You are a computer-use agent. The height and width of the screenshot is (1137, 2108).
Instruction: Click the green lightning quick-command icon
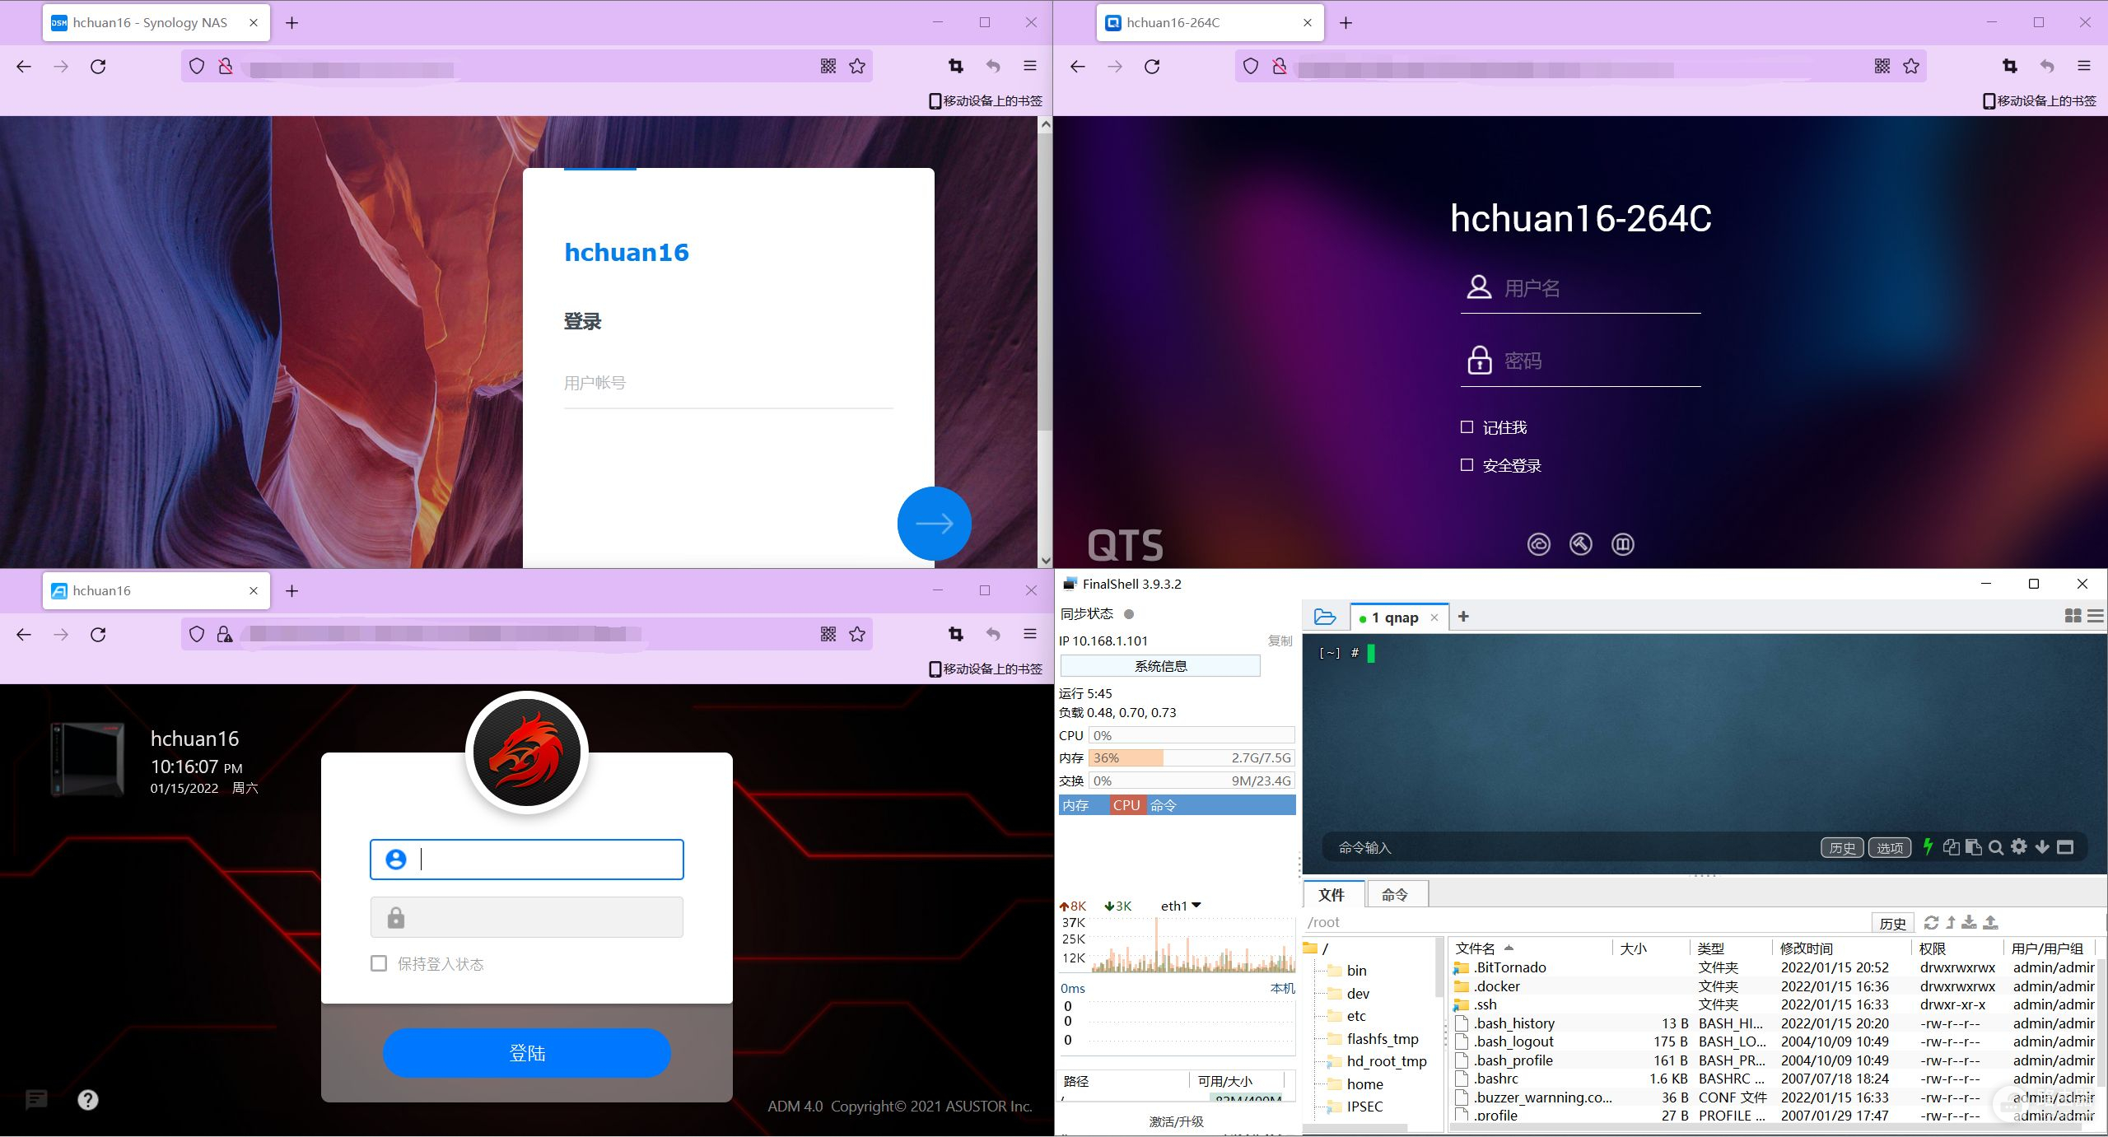[1927, 846]
